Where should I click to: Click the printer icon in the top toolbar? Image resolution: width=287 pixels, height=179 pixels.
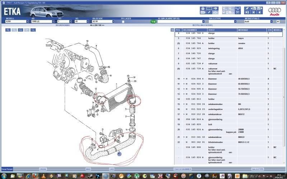click(203, 8)
